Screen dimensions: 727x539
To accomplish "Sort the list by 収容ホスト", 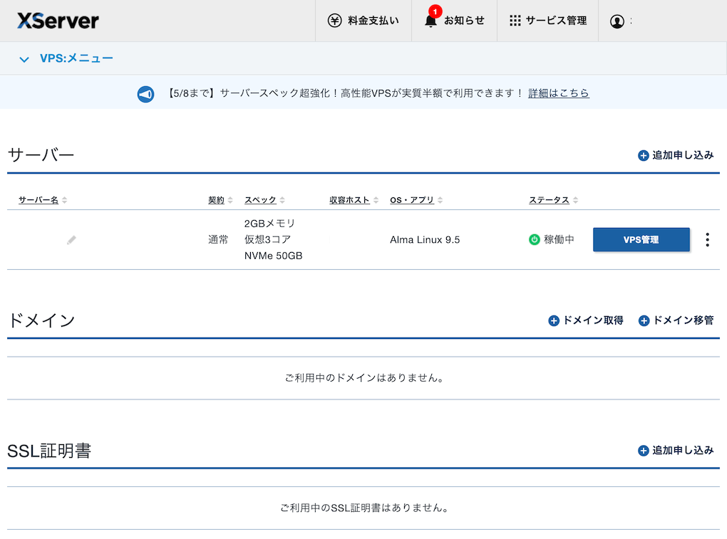I will (354, 200).
